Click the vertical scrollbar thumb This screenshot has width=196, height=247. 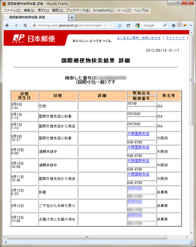point(191,80)
